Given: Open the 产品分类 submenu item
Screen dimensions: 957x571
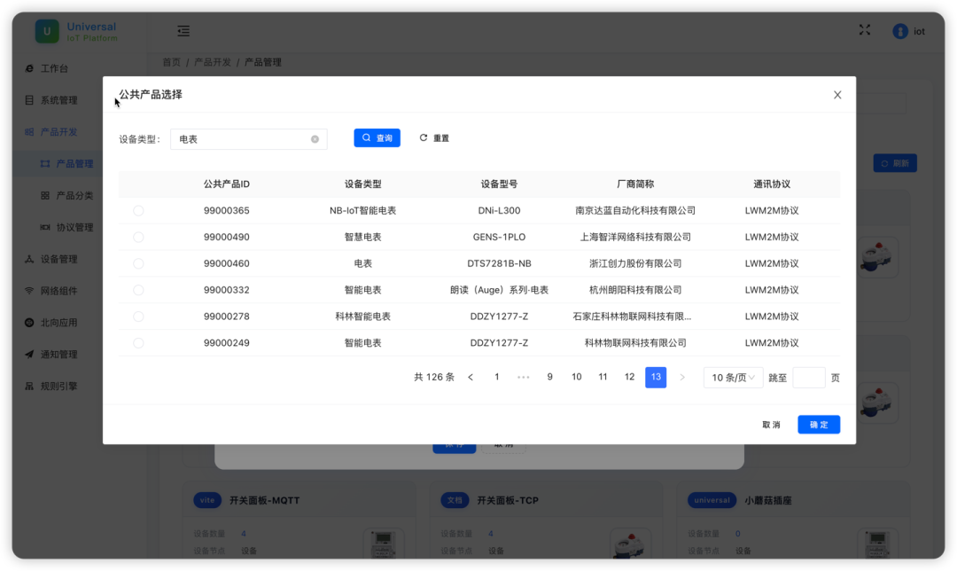Looking at the screenshot, I should (74, 195).
